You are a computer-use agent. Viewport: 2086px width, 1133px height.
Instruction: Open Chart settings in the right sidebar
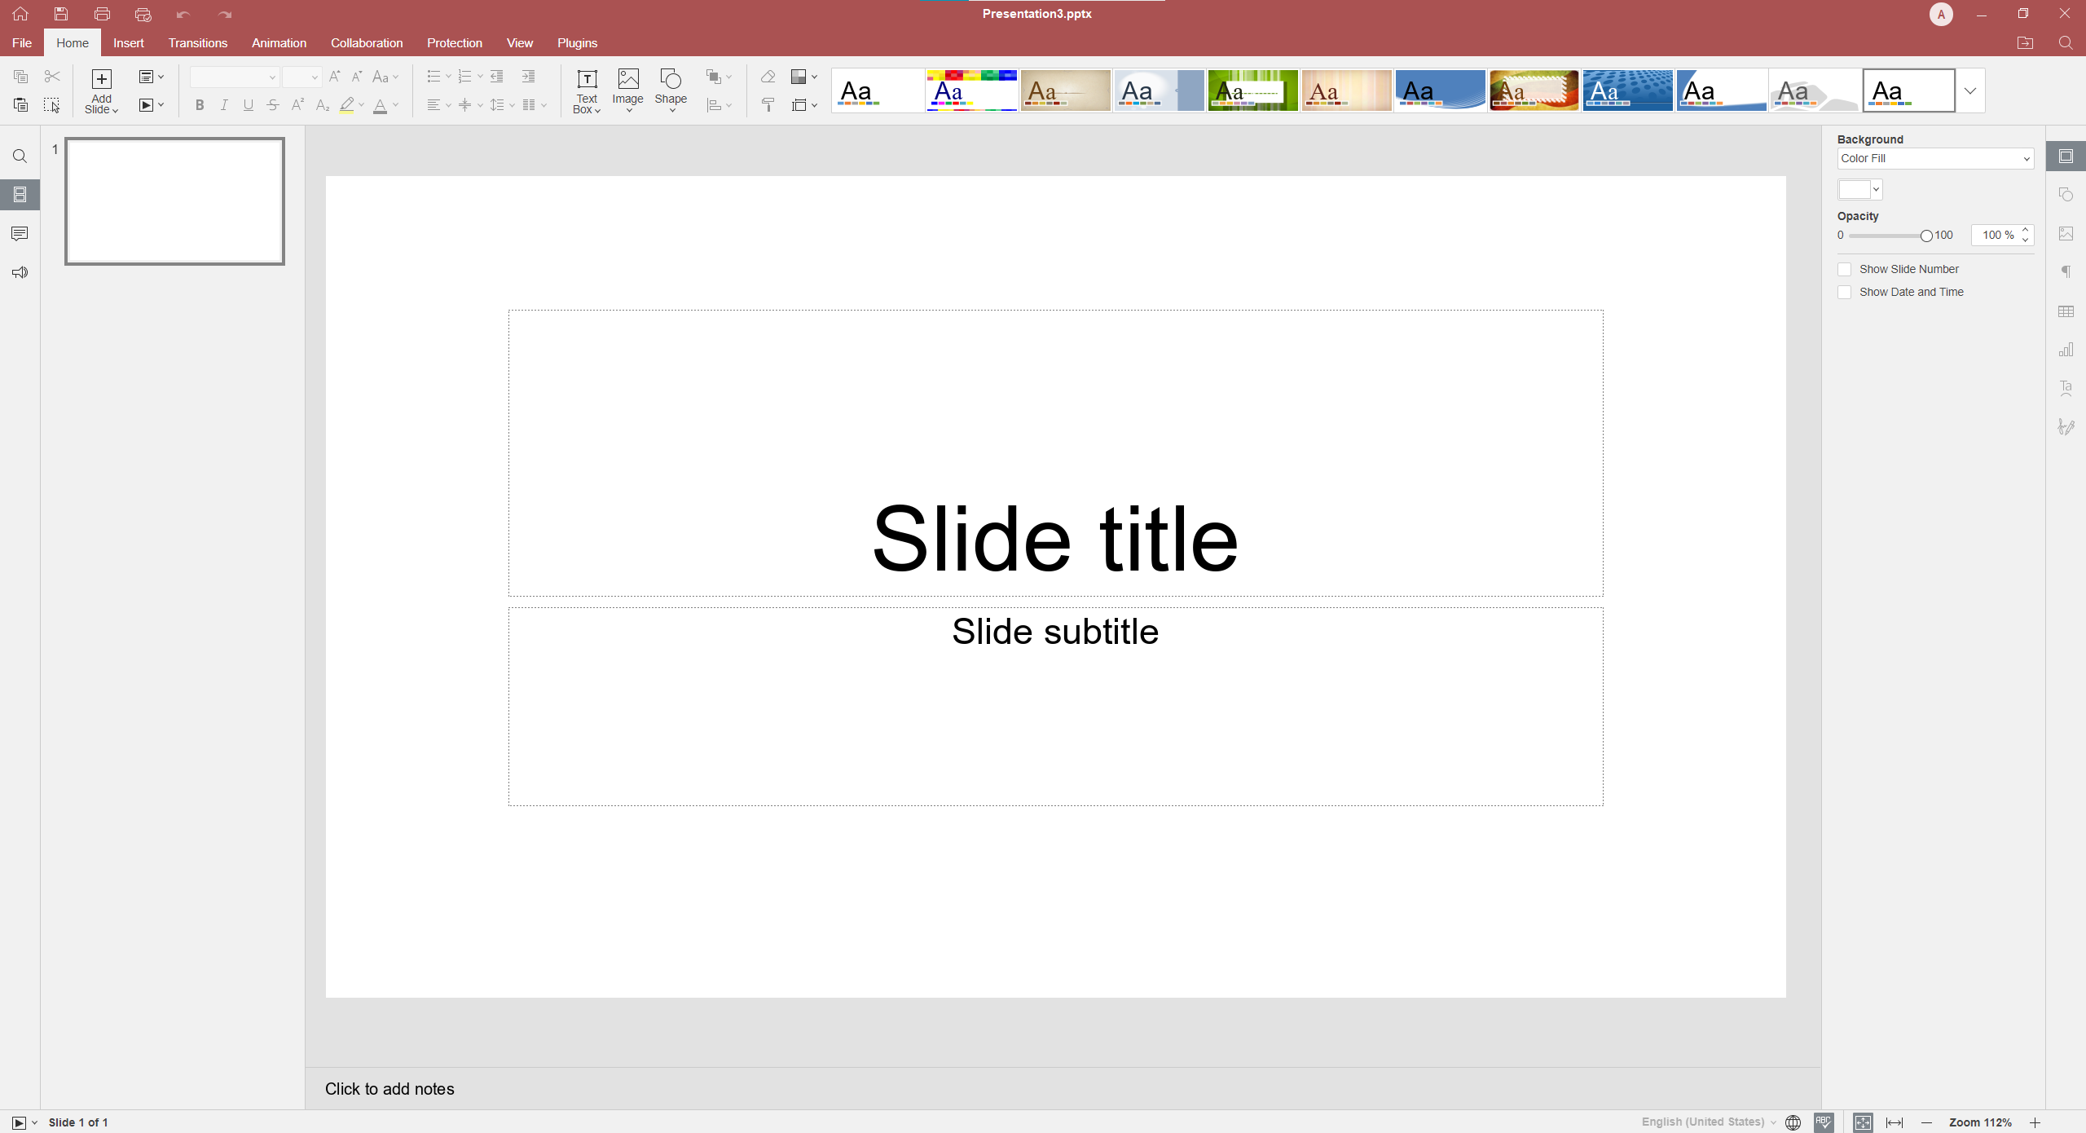coord(2067,349)
